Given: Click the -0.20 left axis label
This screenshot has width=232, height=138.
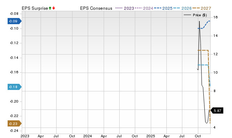Looking at the screenshot, I should coord(14,102).
